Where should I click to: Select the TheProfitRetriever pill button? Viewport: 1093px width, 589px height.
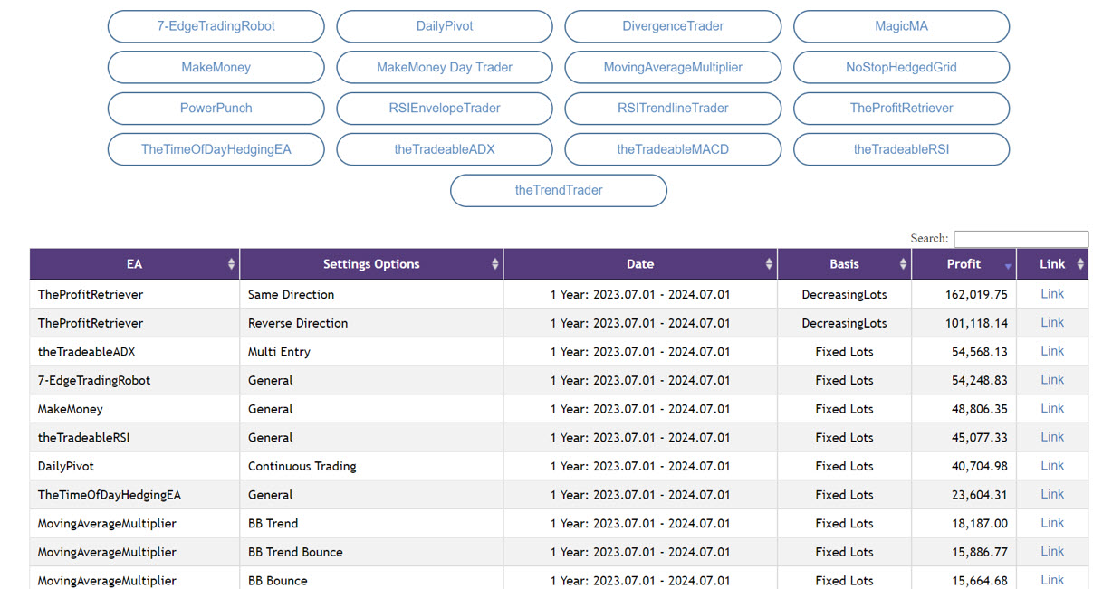(901, 108)
